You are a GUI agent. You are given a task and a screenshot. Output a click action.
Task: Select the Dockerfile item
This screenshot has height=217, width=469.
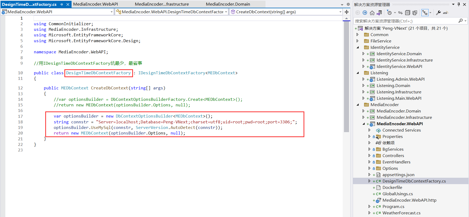(392, 187)
